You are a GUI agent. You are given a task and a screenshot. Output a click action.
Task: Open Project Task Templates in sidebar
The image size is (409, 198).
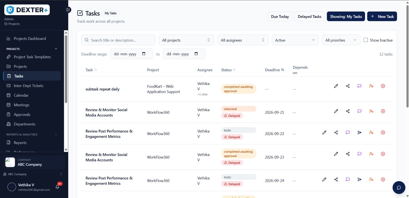click(32, 57)
